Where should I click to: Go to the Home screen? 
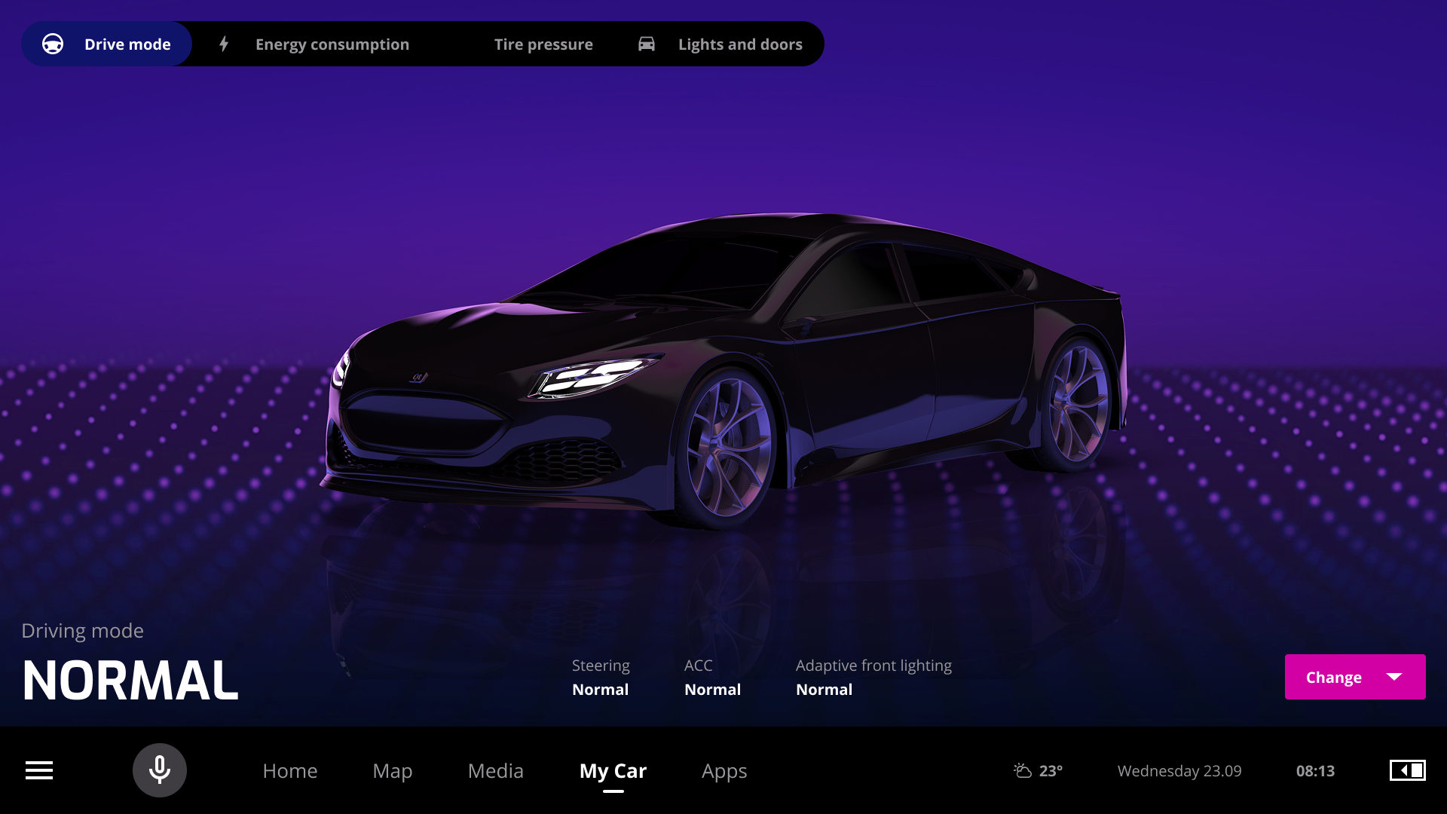click(290, 770)
